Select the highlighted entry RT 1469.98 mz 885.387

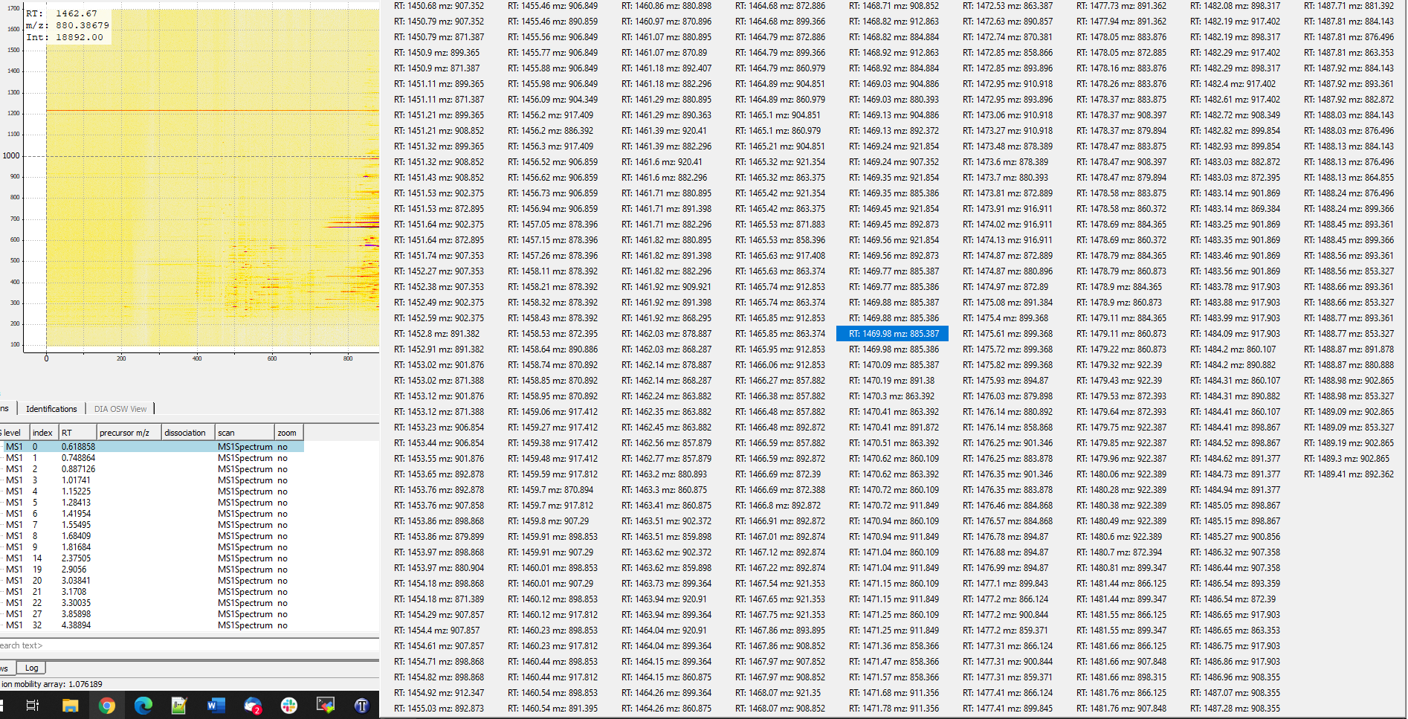(893, 333)
